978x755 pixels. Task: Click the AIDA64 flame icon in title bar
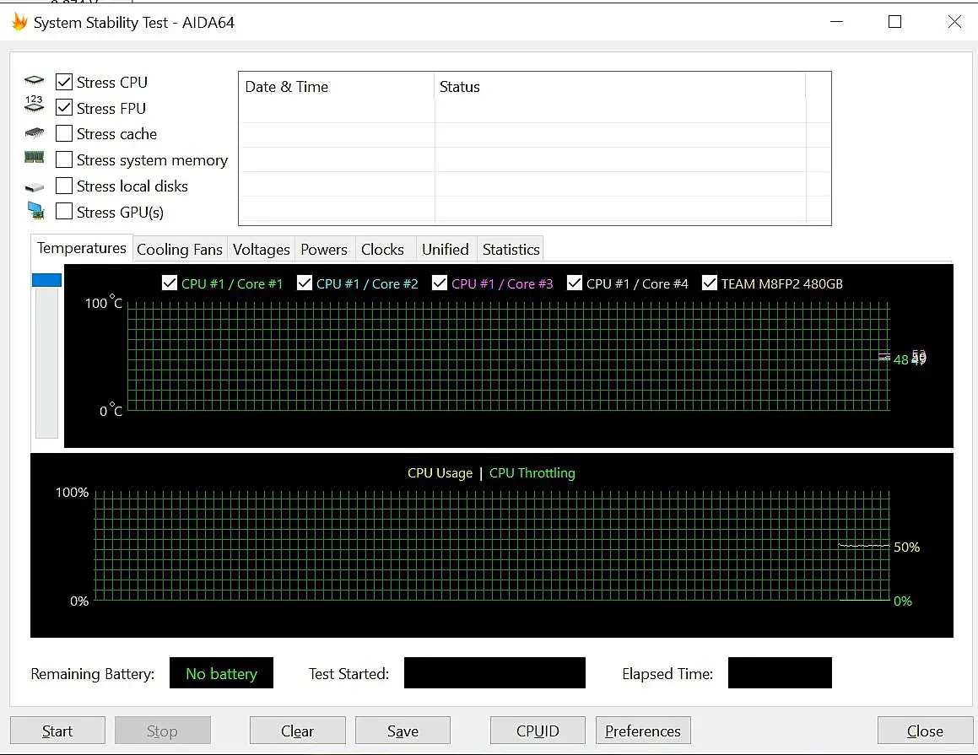(x=20, y=23)
